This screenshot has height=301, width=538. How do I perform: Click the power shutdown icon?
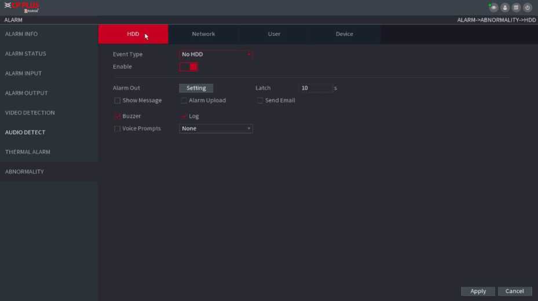(x=527, y=8)
